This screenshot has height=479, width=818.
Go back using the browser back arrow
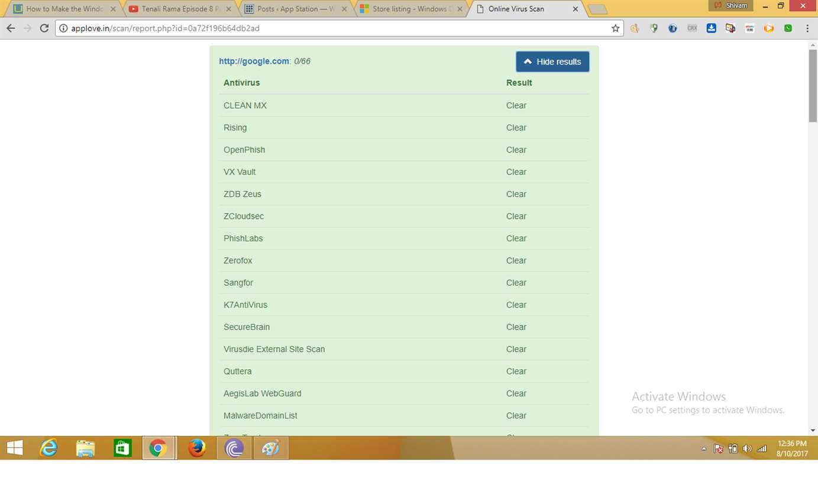click(x=11, y=28)
